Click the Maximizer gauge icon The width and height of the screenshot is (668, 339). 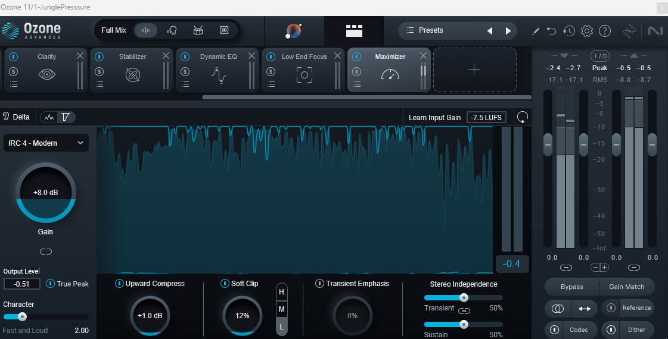[x=390, y=74]
